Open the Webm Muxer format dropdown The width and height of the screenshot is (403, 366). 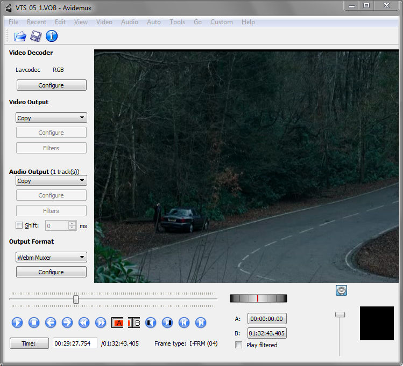coord(52,257)
